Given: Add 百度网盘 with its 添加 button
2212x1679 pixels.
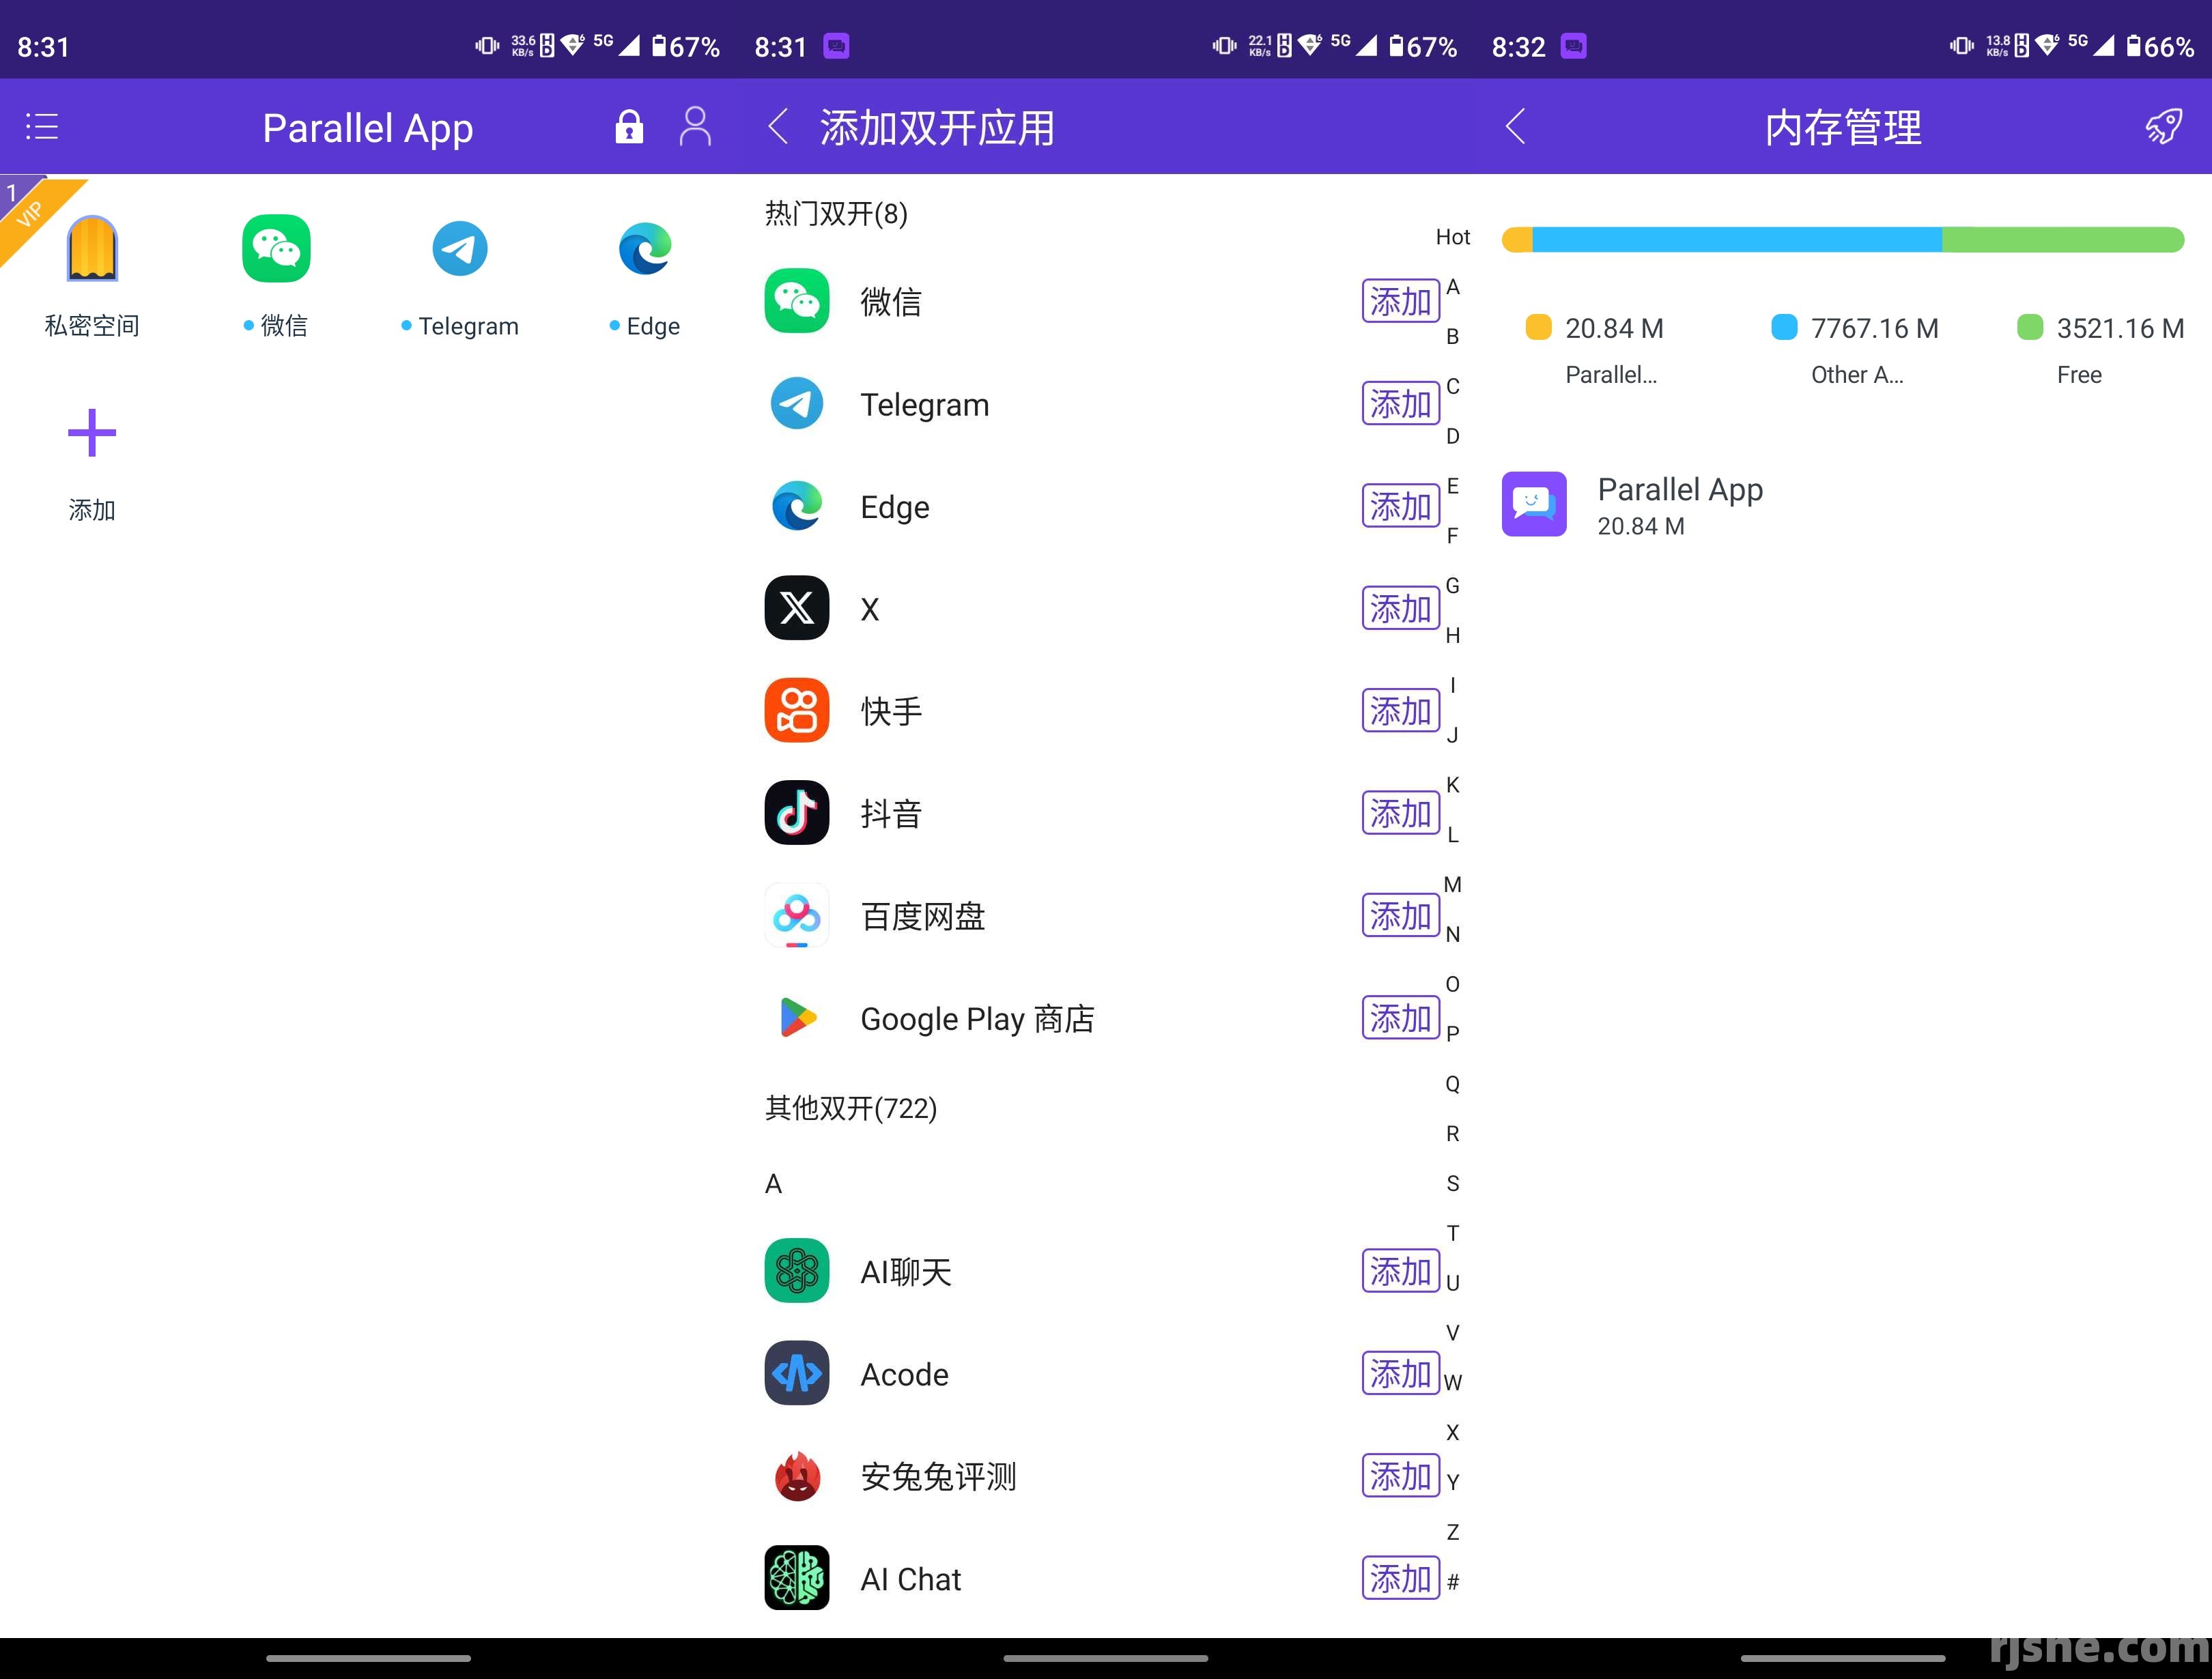Looking at the screenshot, I should pos(1401,915).
